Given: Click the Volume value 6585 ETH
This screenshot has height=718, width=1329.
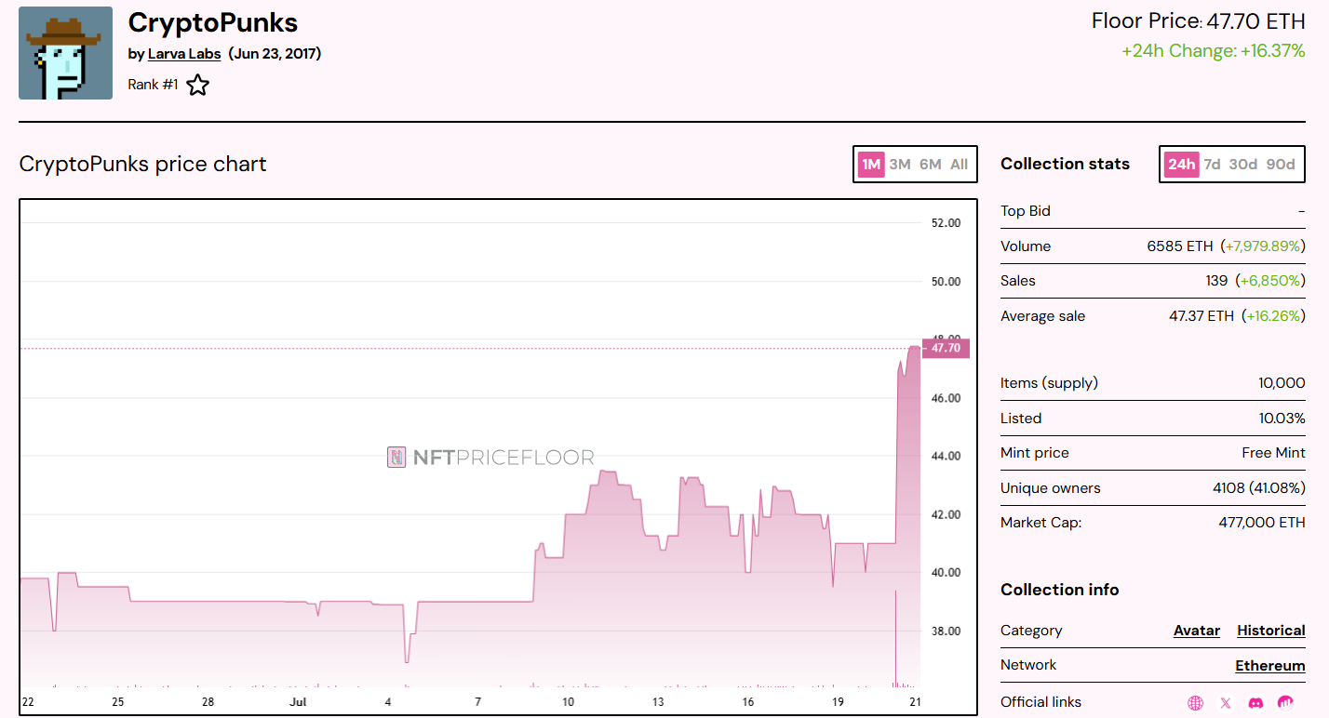Looking at the screenshot, I should click(1180, 246).
